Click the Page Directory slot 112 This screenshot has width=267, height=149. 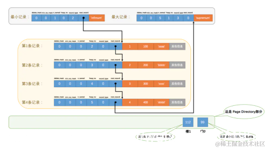pyautogui.click(x=188, y=122)
